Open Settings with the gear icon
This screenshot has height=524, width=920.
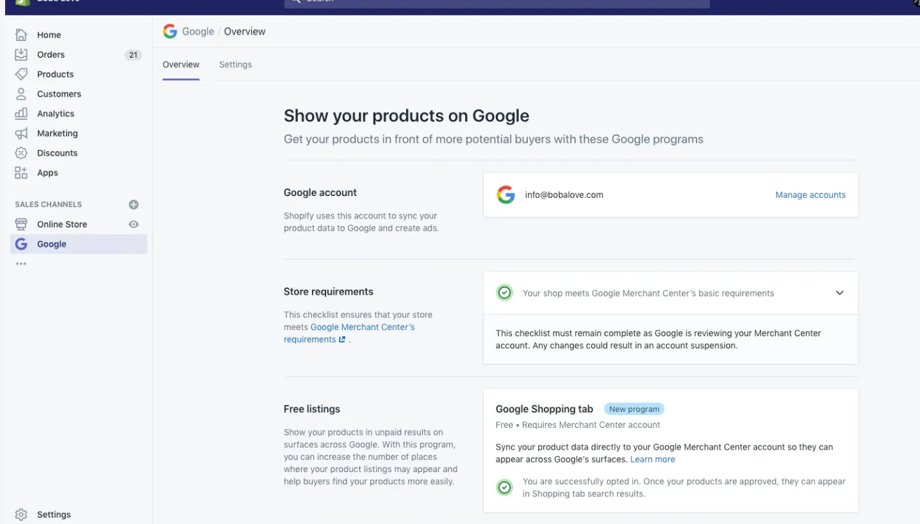click(x=21, y=514)
